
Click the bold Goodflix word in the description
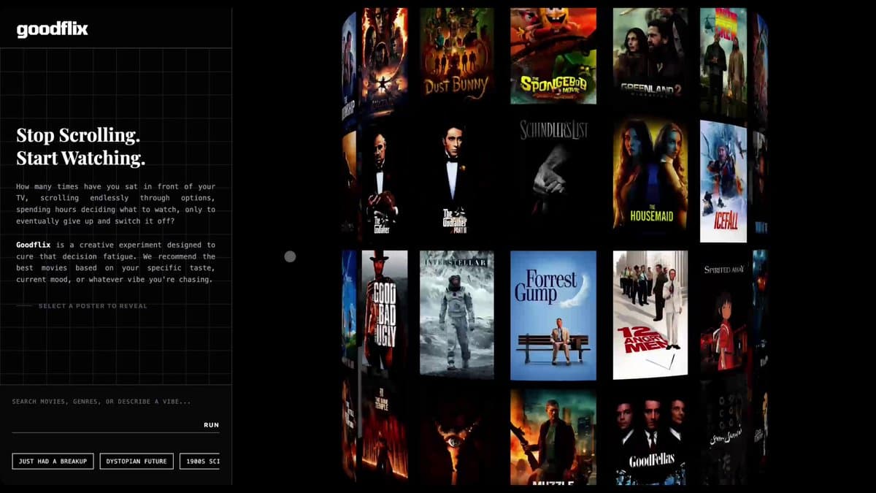coord(34,245)
